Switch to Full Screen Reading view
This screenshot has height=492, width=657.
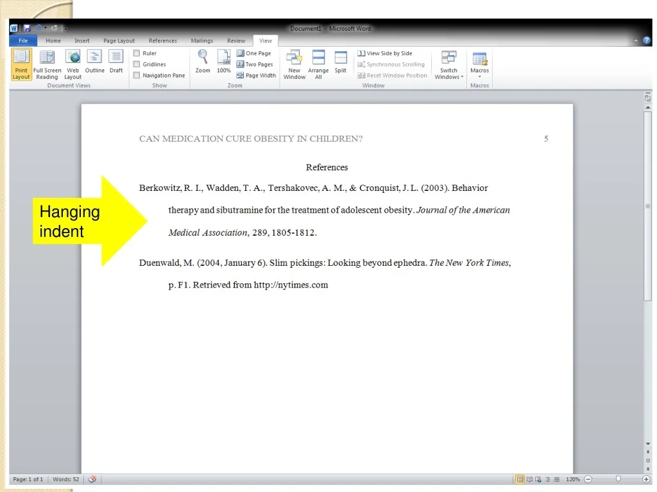47,64
